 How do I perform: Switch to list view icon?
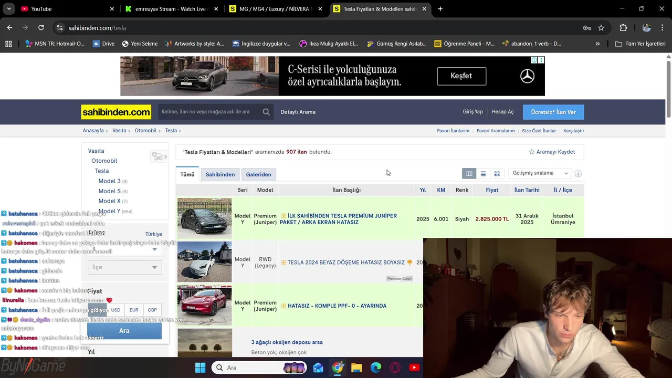[483, 174]
